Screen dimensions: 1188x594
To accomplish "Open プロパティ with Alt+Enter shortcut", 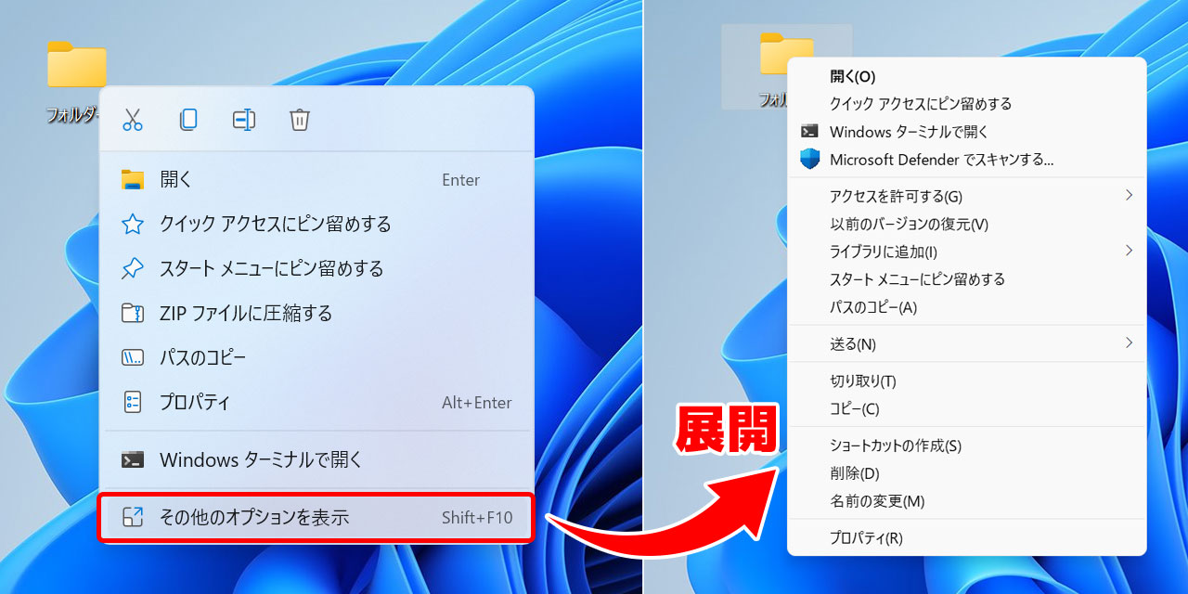I will click(316, 403).
